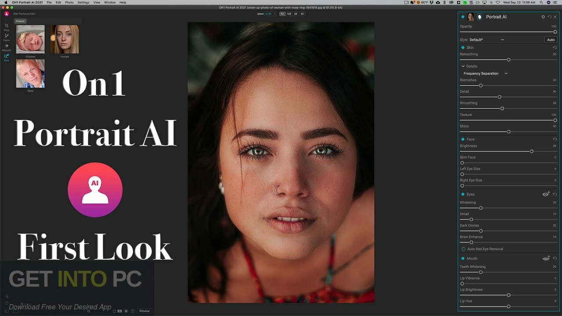562x316 pixels.
Task: Reset the Skin section
Action: point(555,47)
